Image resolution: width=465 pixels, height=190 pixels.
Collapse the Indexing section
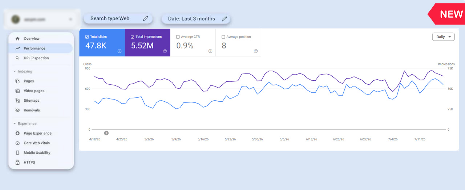(x=15, y=72)
